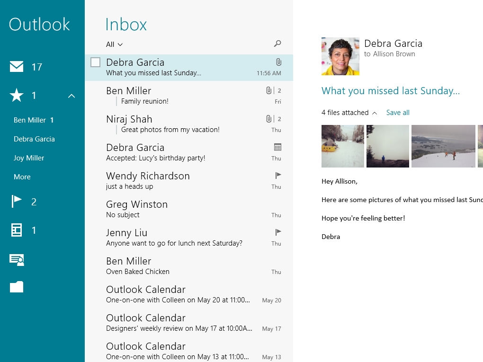483x362 pixels.
Task: Open the Favorites star icon
Action: point(17,95)
